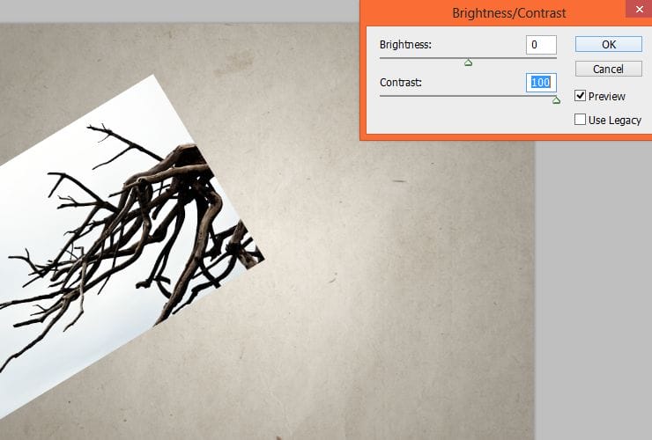652x440 pixels.
Task: Confirm the adjustment with the OK button
Action: click(608, 45)
